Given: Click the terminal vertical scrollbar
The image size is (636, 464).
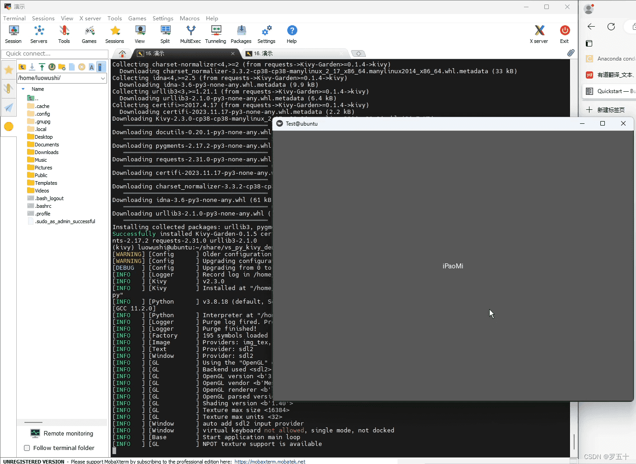Looking at the screenshot, I should coord(574,258).
